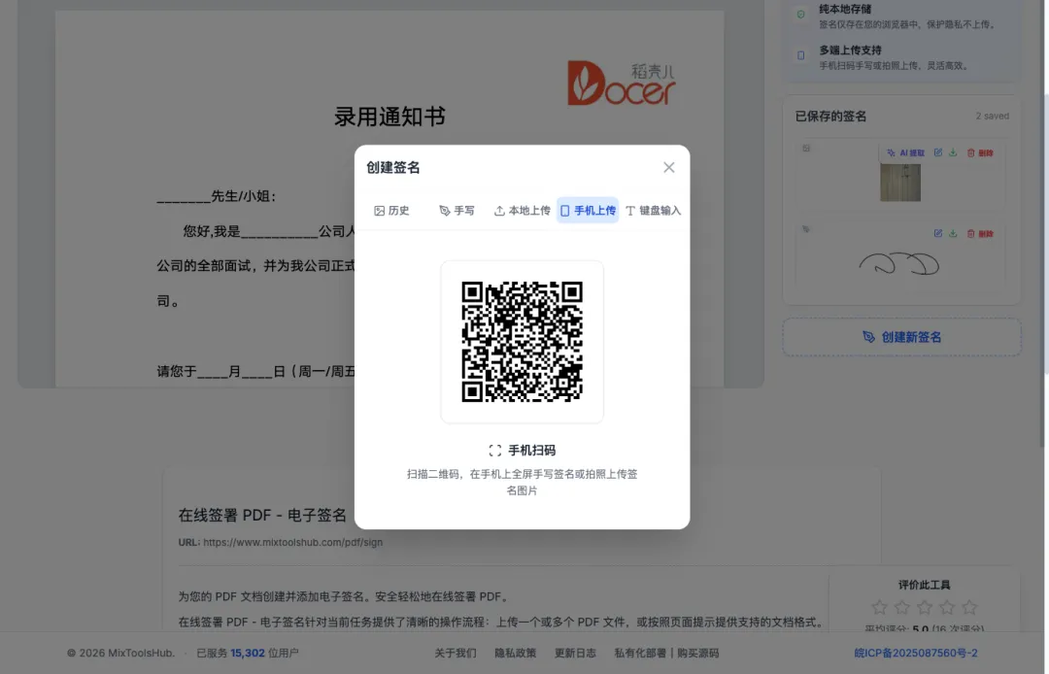Image resolution: width=1049 pixels, height=674 pixels.
Task: Open the 更新日志 footer link
Action: (x=575, y=653)
